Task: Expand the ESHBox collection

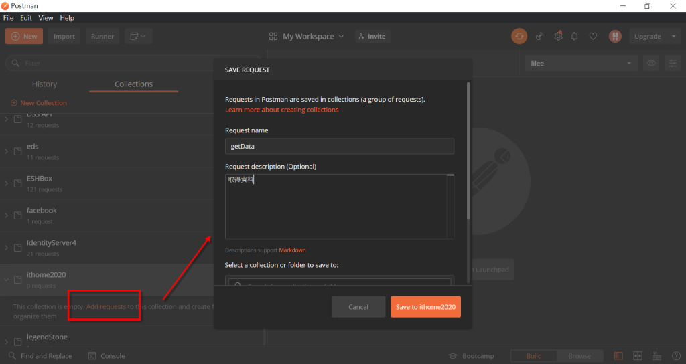Action: 7,183
